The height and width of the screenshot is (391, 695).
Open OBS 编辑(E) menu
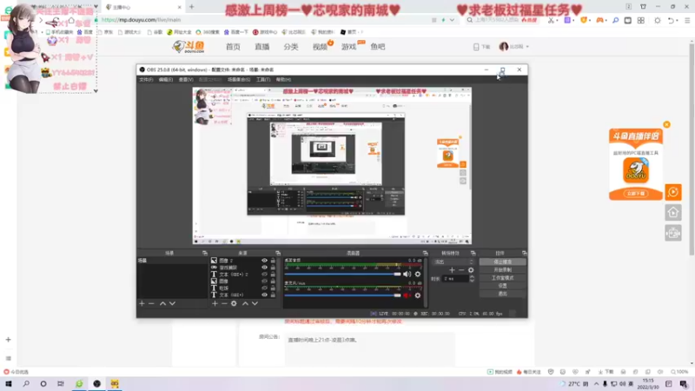pos(165,80)
